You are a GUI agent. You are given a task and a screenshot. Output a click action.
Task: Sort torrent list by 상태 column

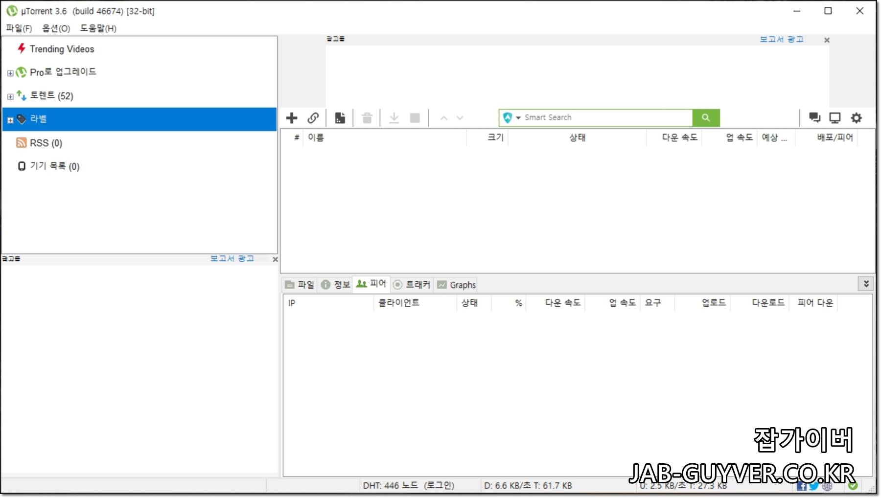click(578, 137)
